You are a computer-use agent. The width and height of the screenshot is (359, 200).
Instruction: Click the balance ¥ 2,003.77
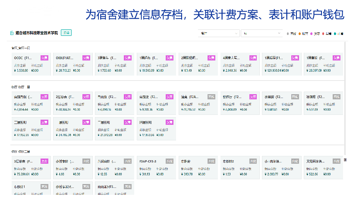(x=271, y=175)
